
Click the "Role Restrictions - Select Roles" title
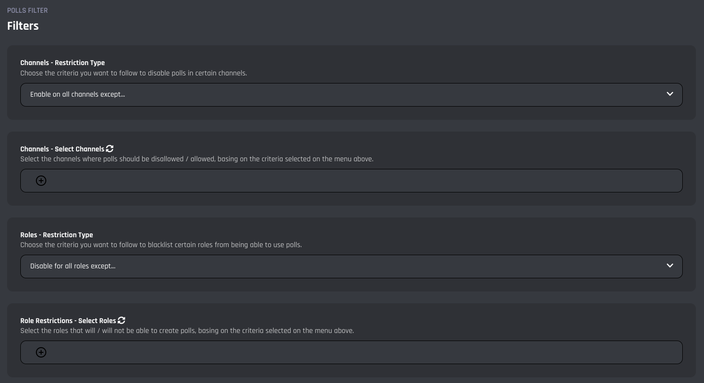coord(68,321)
